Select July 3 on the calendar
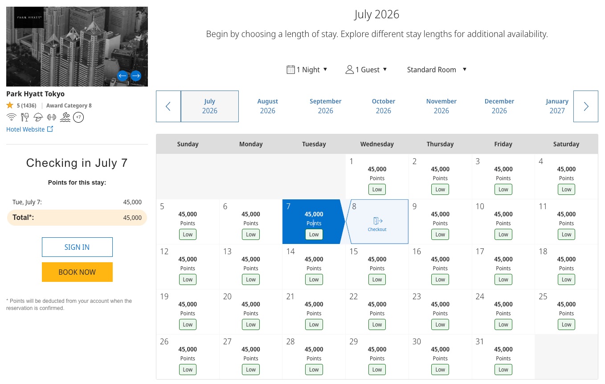Image resolution: width=605 pixels, height=384 pixels. (503, 177)
